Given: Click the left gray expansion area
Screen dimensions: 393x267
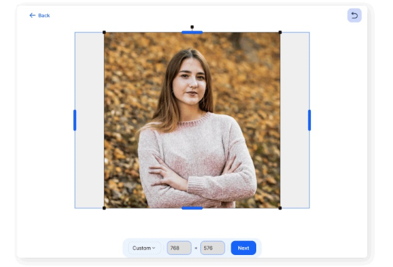Looking at the screenshot, I should click(x=89, y=121).
